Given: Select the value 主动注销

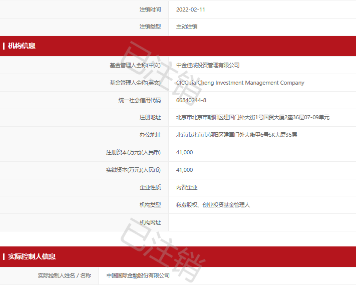Looking at the screenshot, I should coord(187,27).
